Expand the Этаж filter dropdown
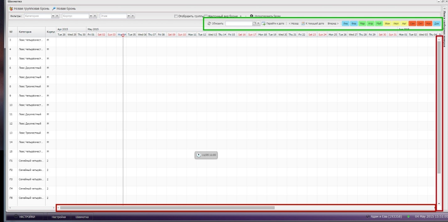The image size is (448, 222). 128,16
